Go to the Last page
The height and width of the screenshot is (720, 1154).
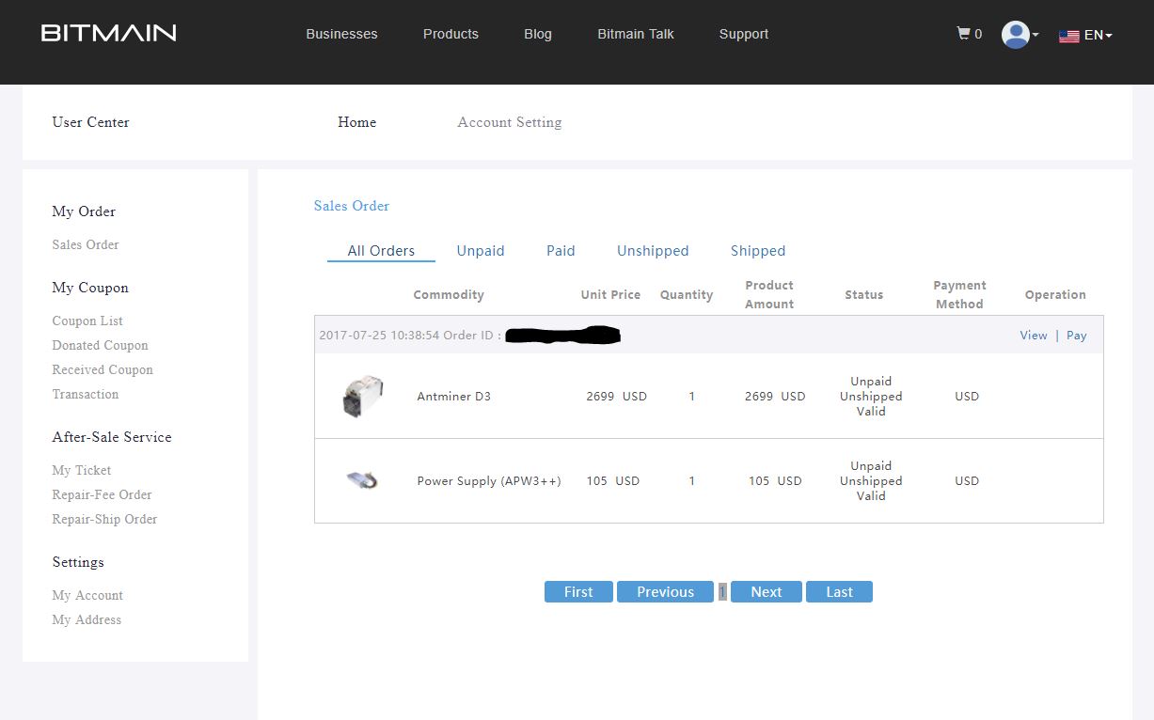tap(839, 592)
